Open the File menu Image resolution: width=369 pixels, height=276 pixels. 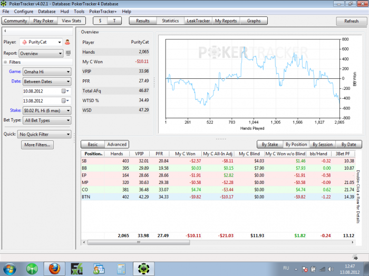click(x=6, y=12)
